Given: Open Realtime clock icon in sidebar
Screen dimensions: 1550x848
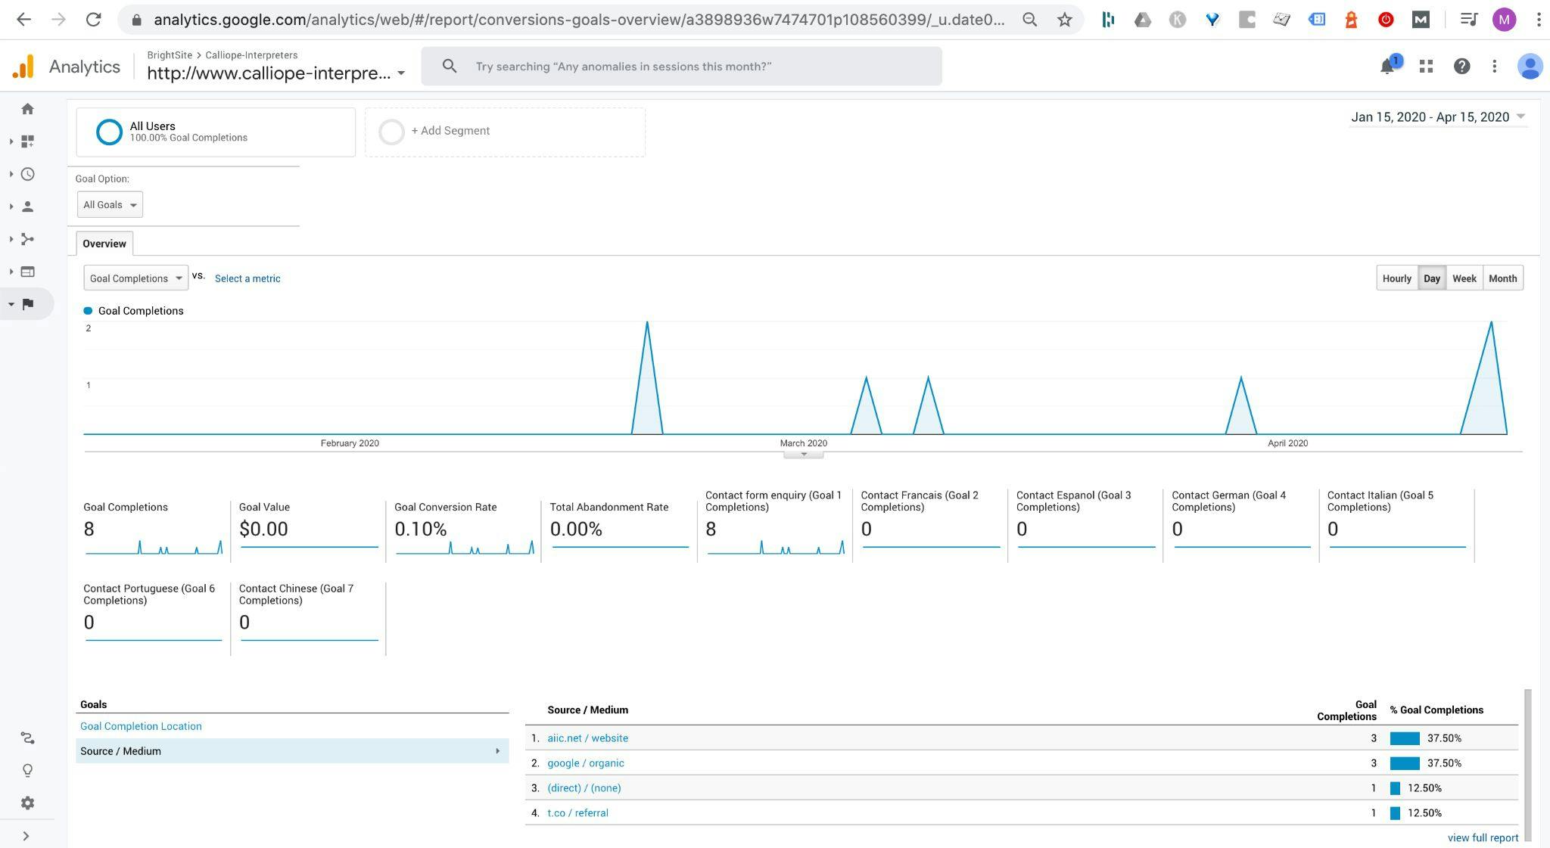Looking at the screenshot, I should (28, 174).
